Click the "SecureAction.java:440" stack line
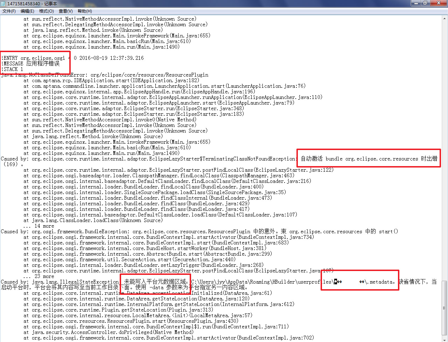The width and height of the screenshot is (448, 342). pos(129,259)
